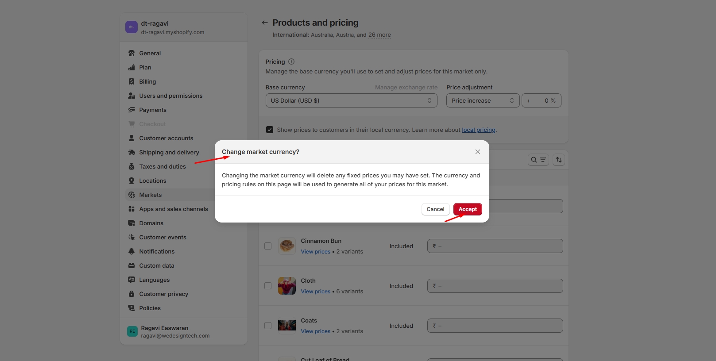Toggle show prices in local currency checkbox
Screen dimensions: 716x361
(269, 130)
